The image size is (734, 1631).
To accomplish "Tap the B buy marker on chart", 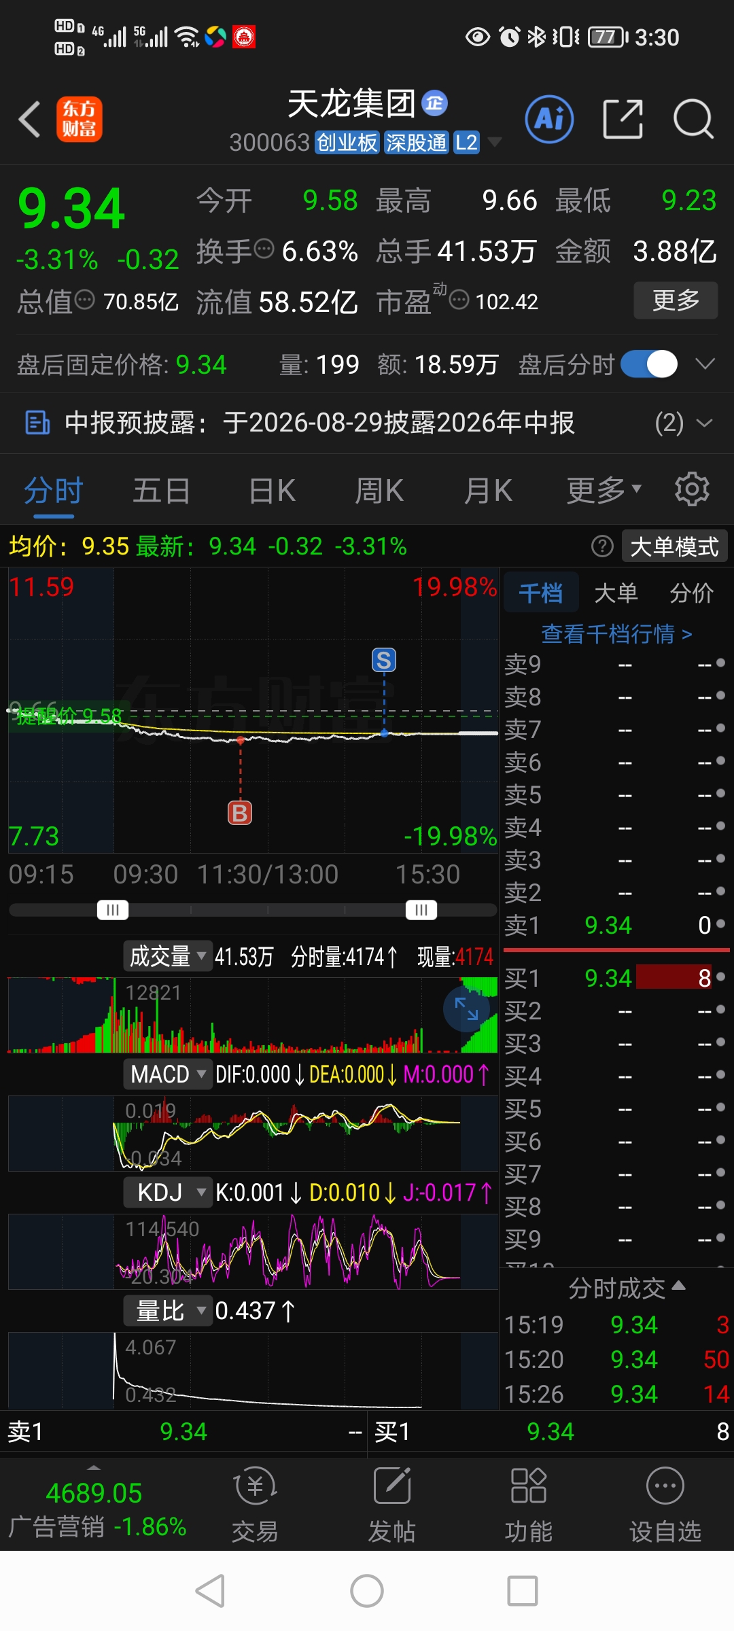I will coord(240,813).
